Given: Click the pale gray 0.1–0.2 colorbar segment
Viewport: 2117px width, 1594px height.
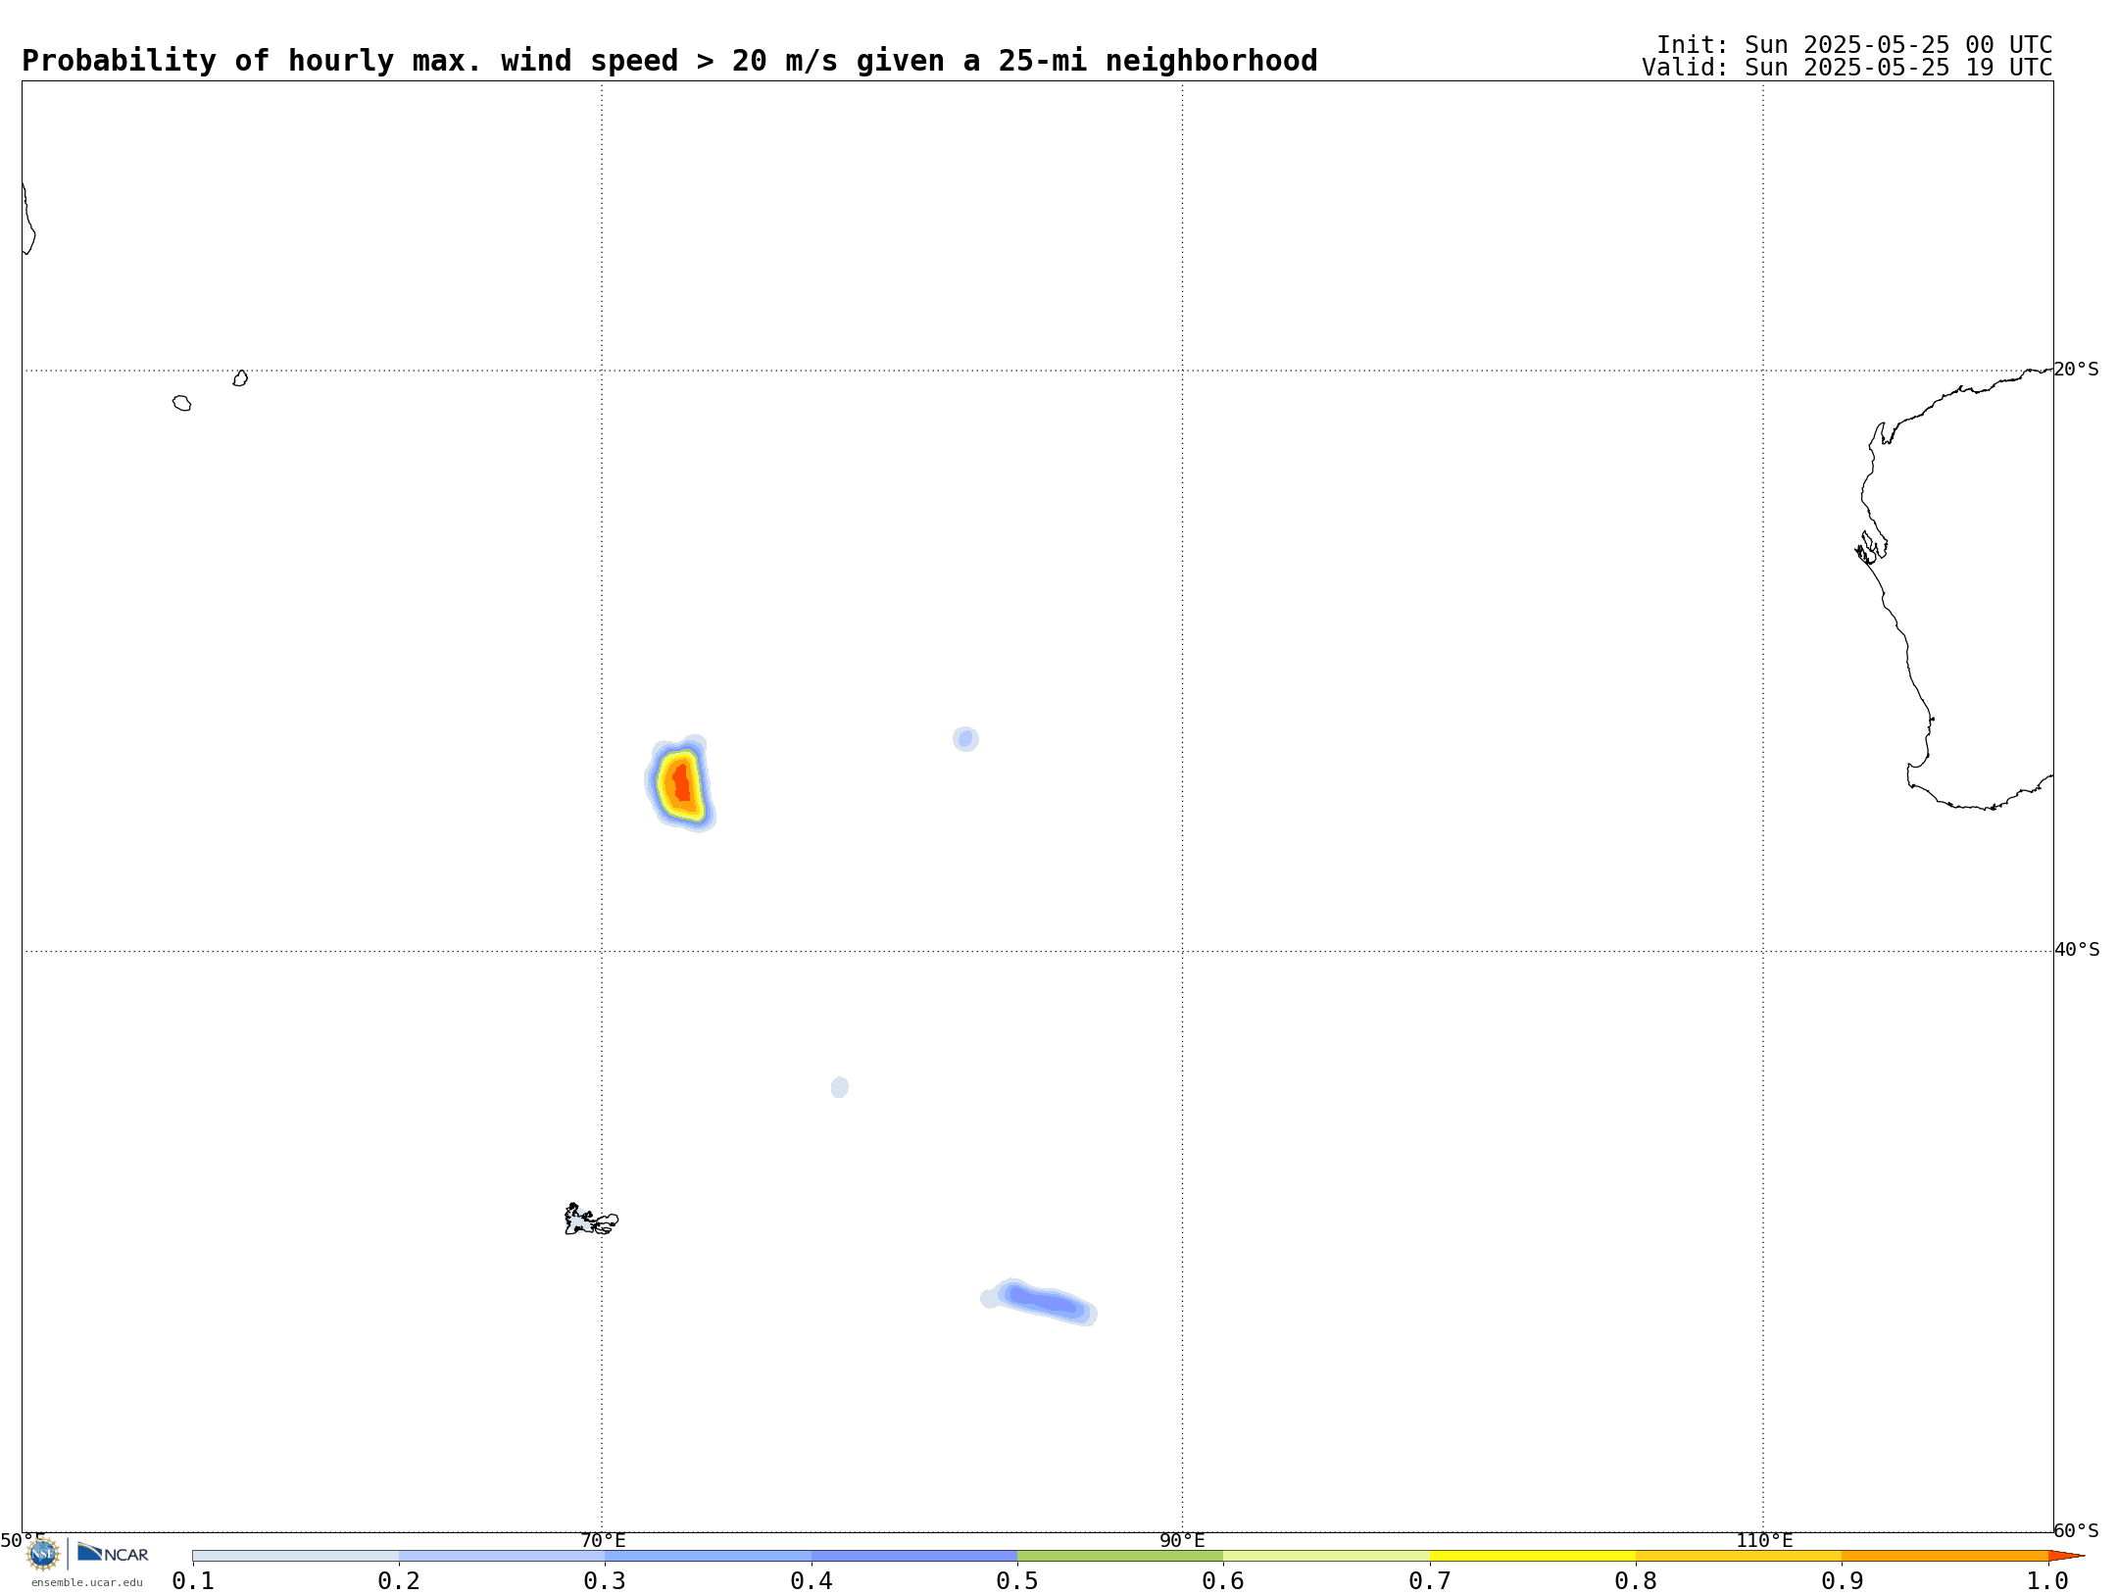Looking at the screenshot, I should click(x=296, y=1556).
